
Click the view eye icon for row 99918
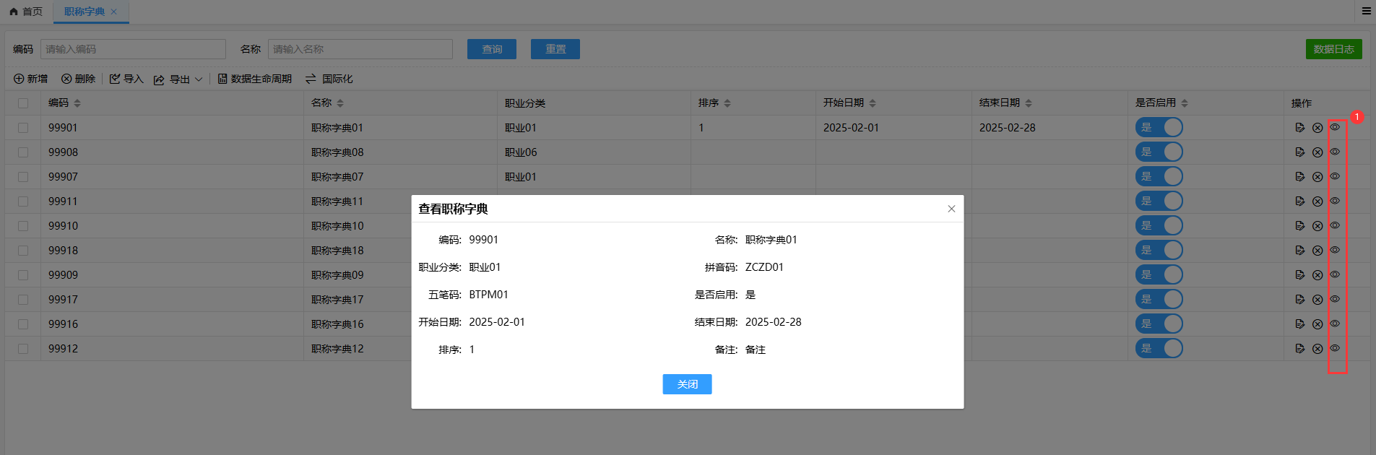click(x=1335, y=250)
